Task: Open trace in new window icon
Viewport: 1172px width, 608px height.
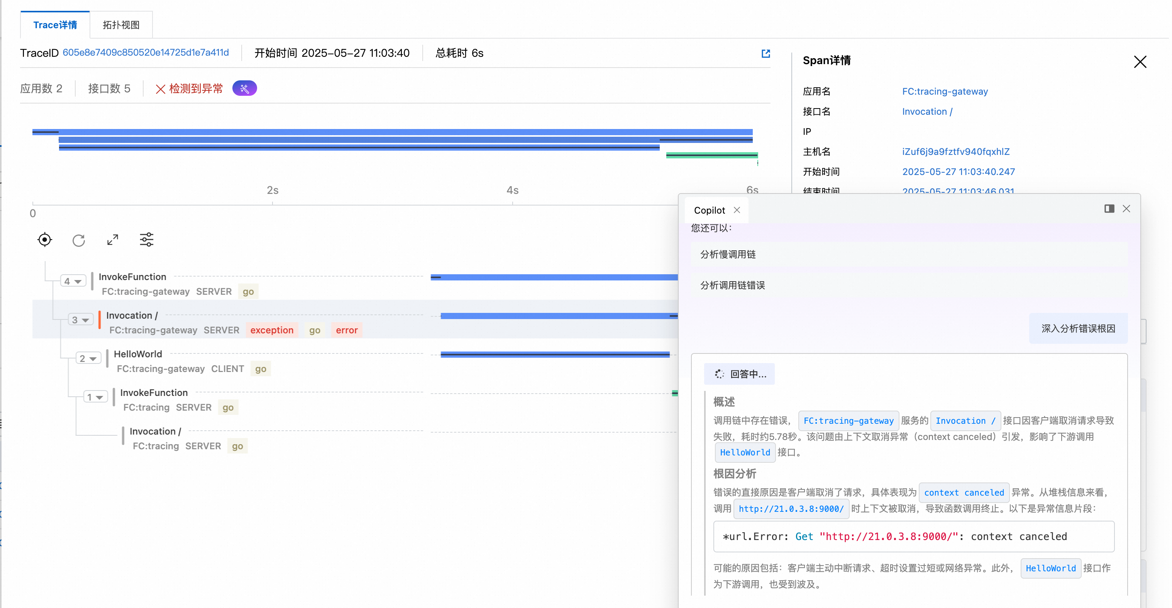Action: tap(766, 54)
